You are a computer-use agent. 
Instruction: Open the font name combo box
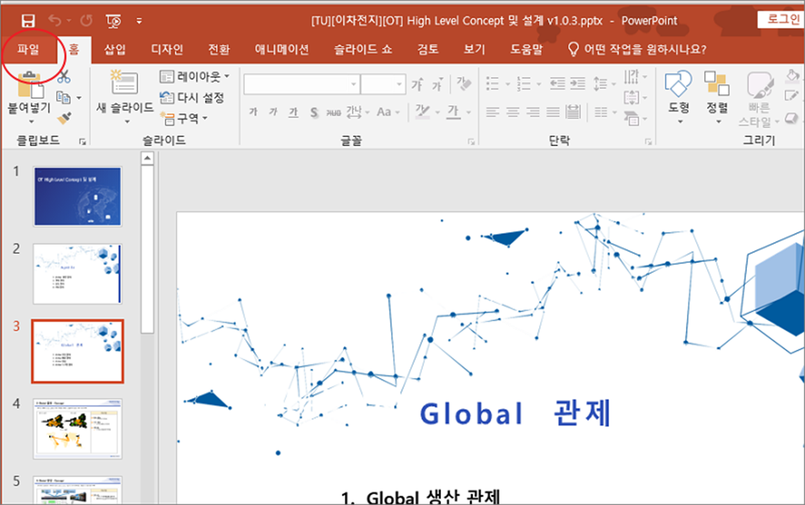coord(301,84)
